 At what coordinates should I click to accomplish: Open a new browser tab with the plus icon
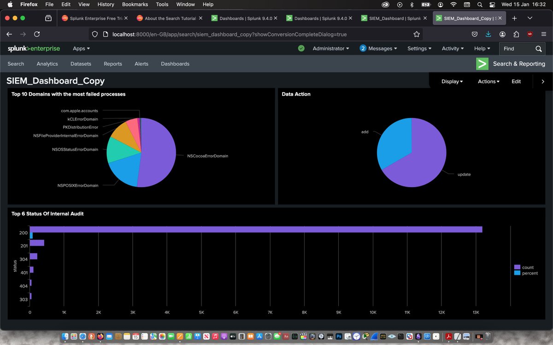click(514, 18)
